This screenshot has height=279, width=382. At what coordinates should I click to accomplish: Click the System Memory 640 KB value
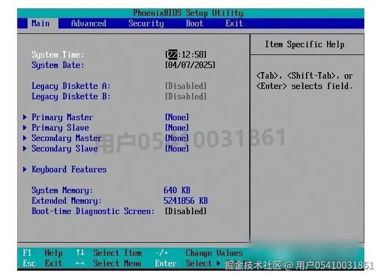click(x=177, y=190)
